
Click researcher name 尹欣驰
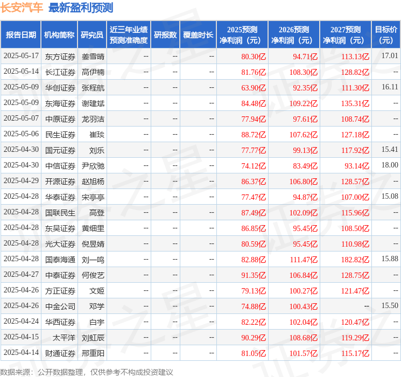click(93, 166)
